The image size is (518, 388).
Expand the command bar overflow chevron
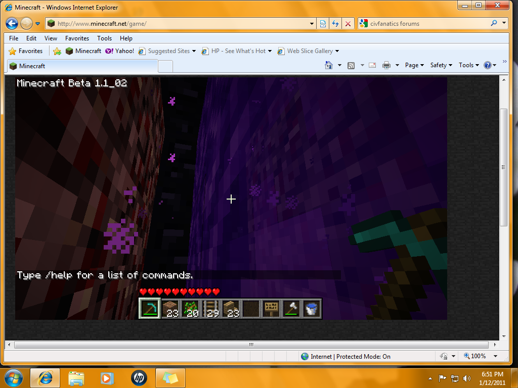[504, 61]
